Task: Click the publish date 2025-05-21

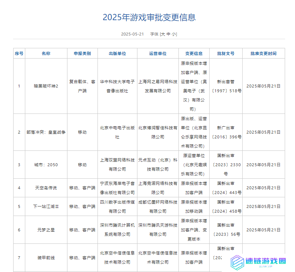Action: (132, 34)
